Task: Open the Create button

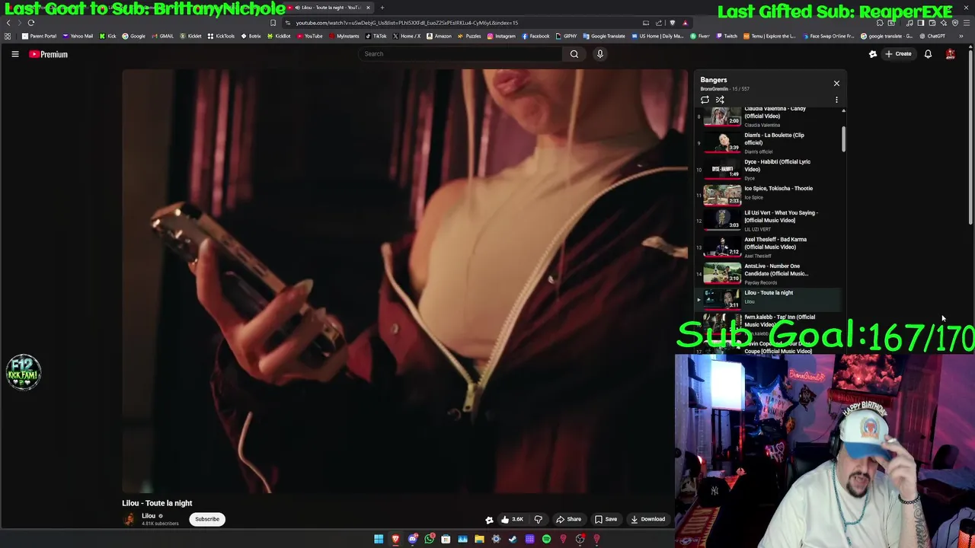Action: pyautogui.click(x=898, y=54)
